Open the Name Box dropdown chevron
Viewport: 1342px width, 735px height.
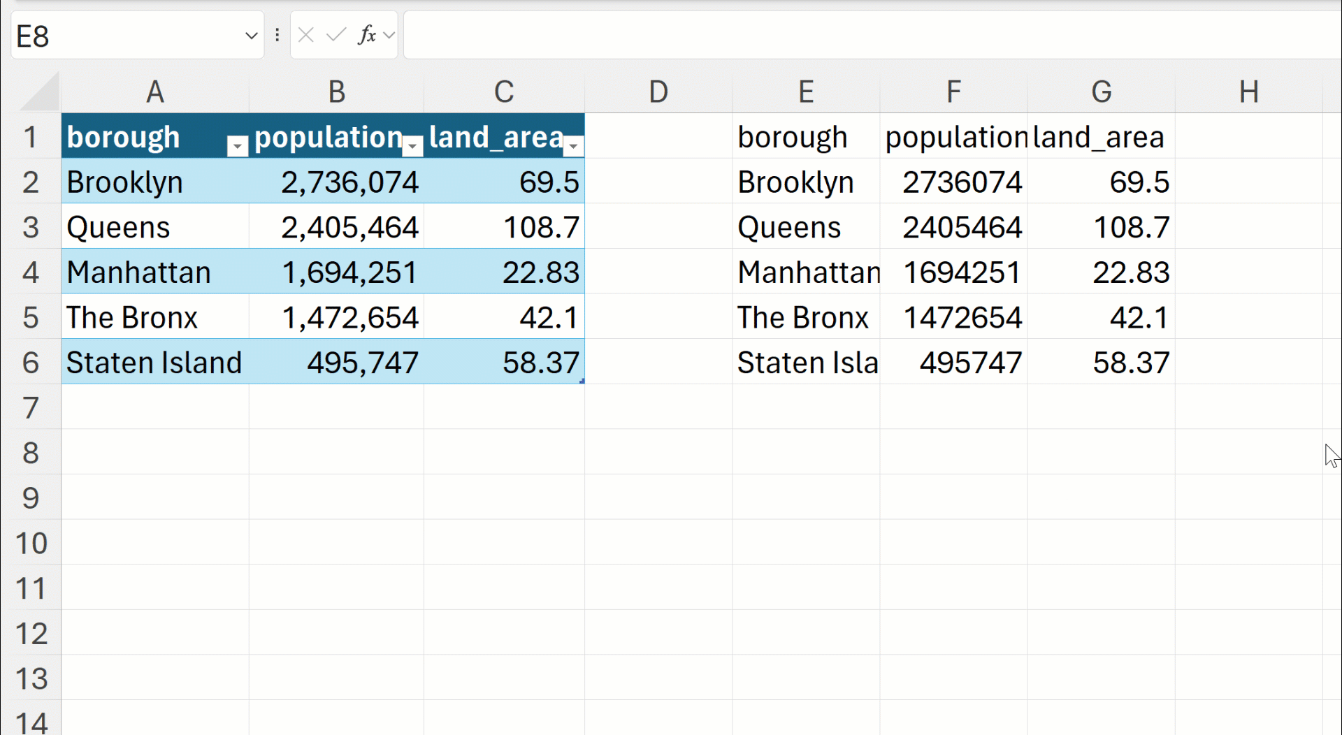point(251,35)
